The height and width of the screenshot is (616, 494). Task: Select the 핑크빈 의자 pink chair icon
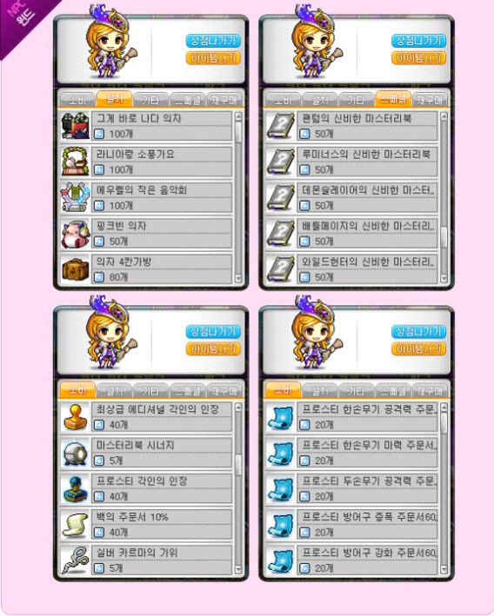[75, 234]
